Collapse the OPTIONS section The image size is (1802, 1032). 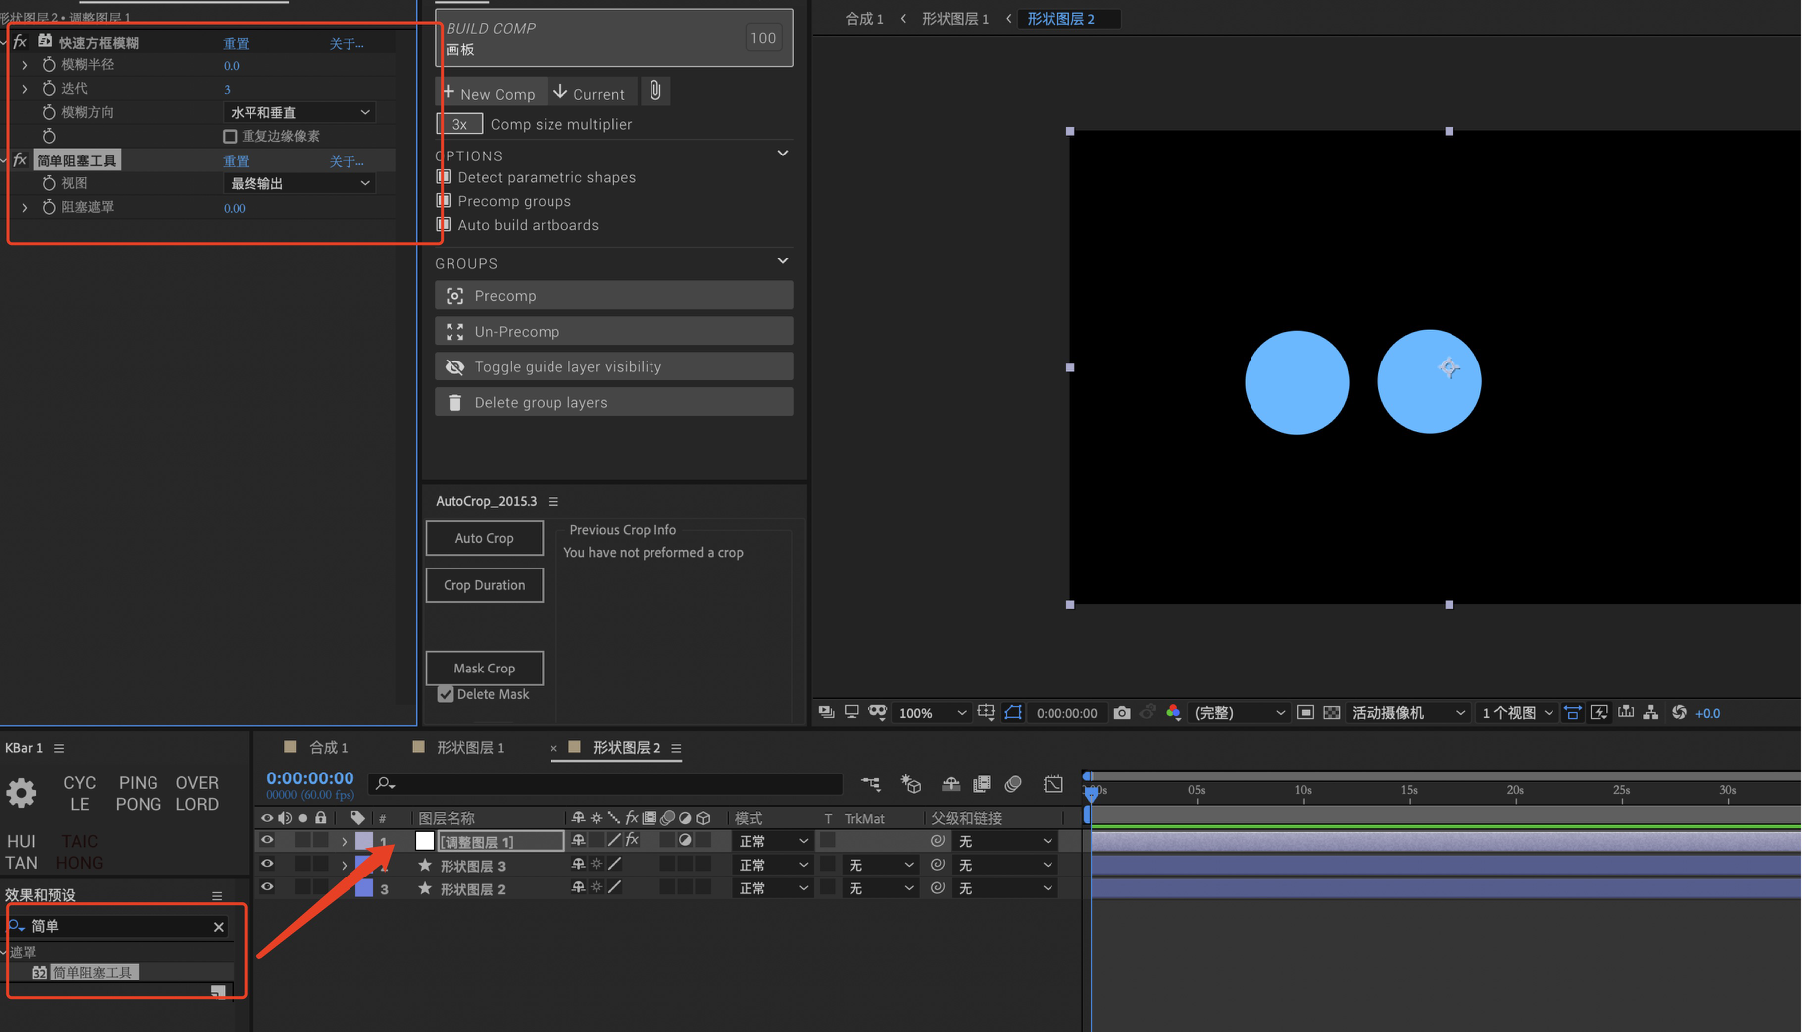tap(783, 154)
